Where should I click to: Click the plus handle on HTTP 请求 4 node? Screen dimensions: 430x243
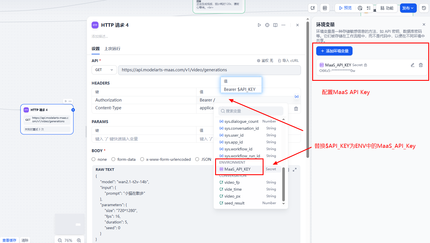[73, 110]
